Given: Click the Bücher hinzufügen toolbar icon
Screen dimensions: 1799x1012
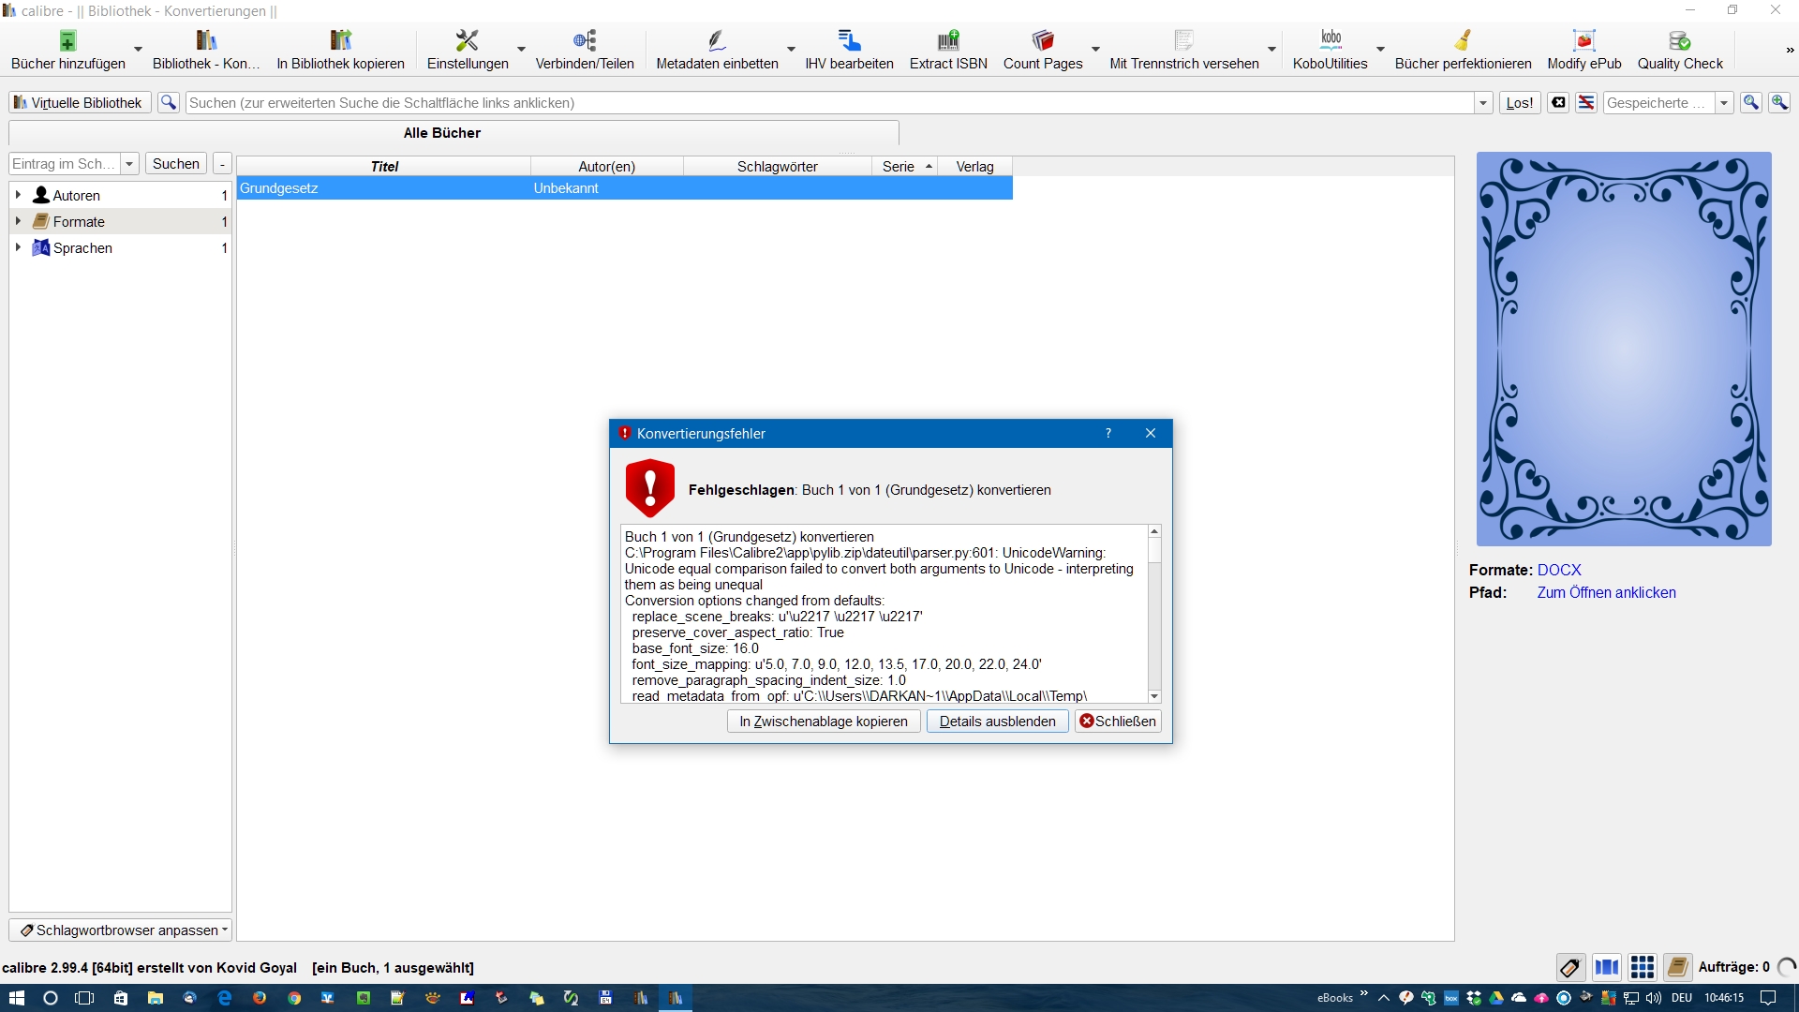Looking at the screenshot, I should [67, 41].
